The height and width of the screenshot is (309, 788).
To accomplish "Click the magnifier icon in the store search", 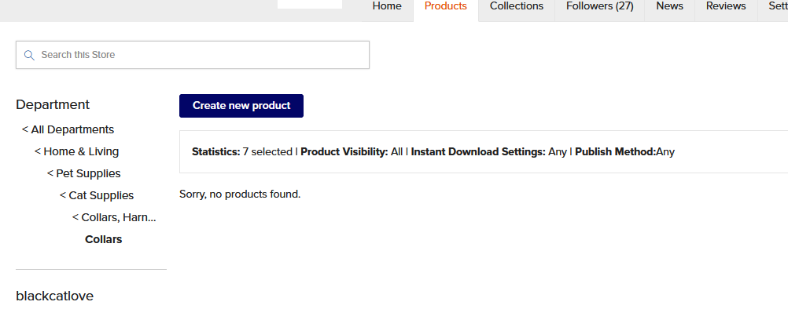I will [29, 55].
